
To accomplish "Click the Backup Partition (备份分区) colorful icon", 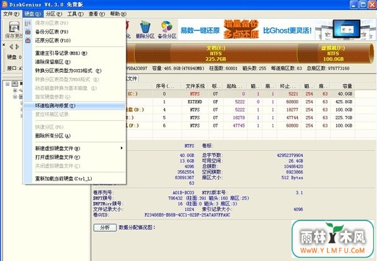I will (167, 27).
